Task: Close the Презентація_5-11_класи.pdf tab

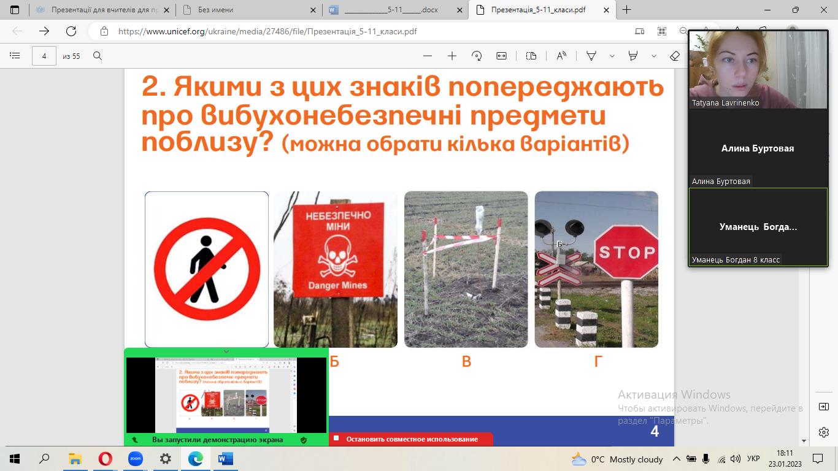Action: pos(607,10)
